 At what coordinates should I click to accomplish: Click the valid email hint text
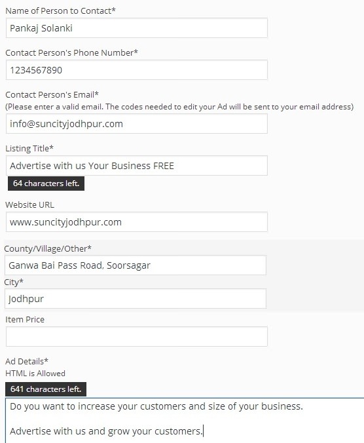(179, 107)
